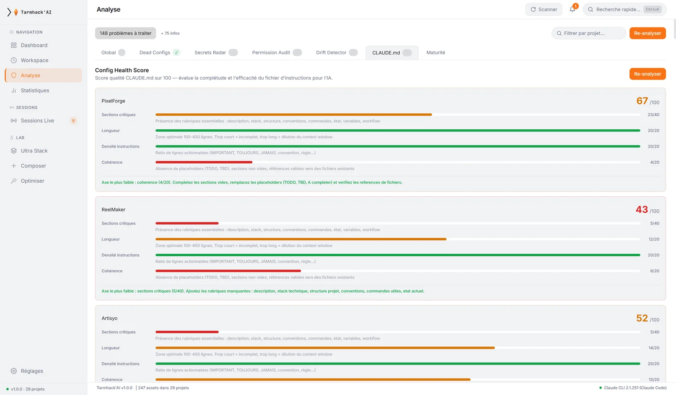676x395 pixels.
Task: Switch to the Maturité tab
Action: click(436, 52)
